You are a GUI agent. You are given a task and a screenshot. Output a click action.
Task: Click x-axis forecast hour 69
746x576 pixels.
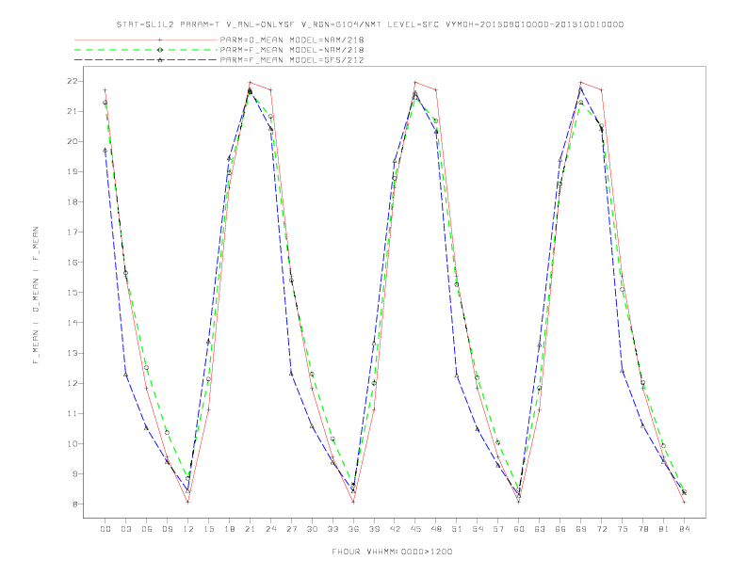coord(581,529)
